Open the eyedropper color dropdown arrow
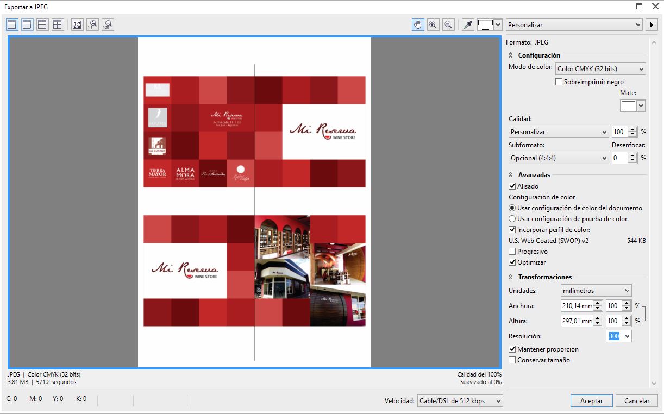Screen dimensions: 664x414 (x=498, y=24)
